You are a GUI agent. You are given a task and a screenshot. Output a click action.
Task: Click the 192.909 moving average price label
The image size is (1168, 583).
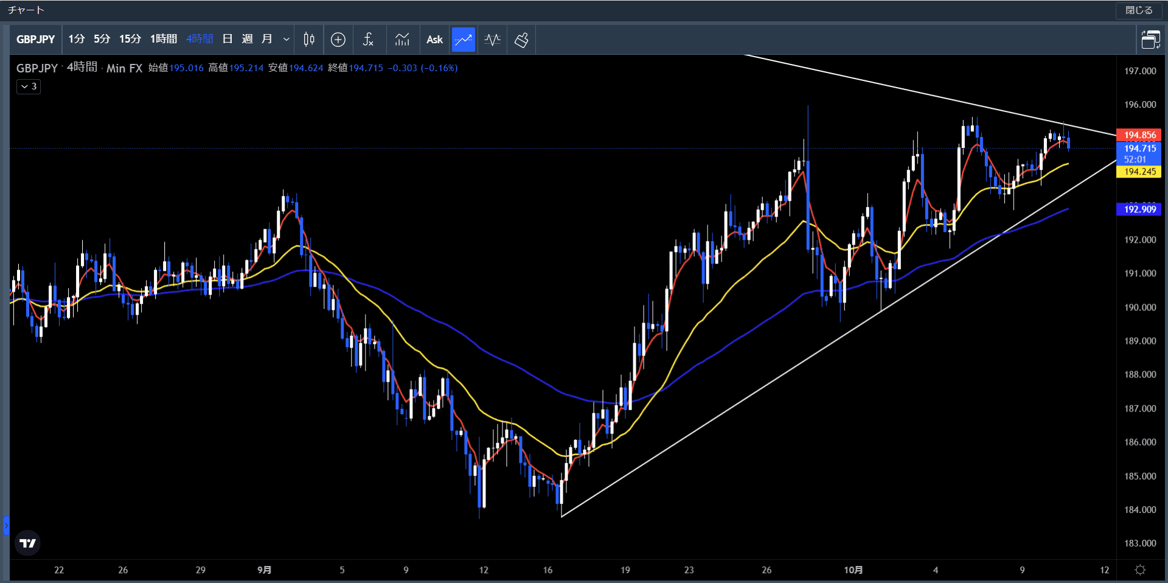point(1139,209)
